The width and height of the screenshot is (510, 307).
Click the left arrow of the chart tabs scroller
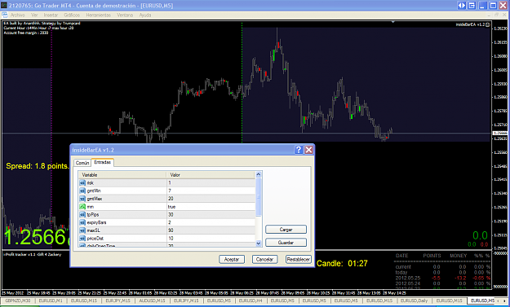(499, 301)
